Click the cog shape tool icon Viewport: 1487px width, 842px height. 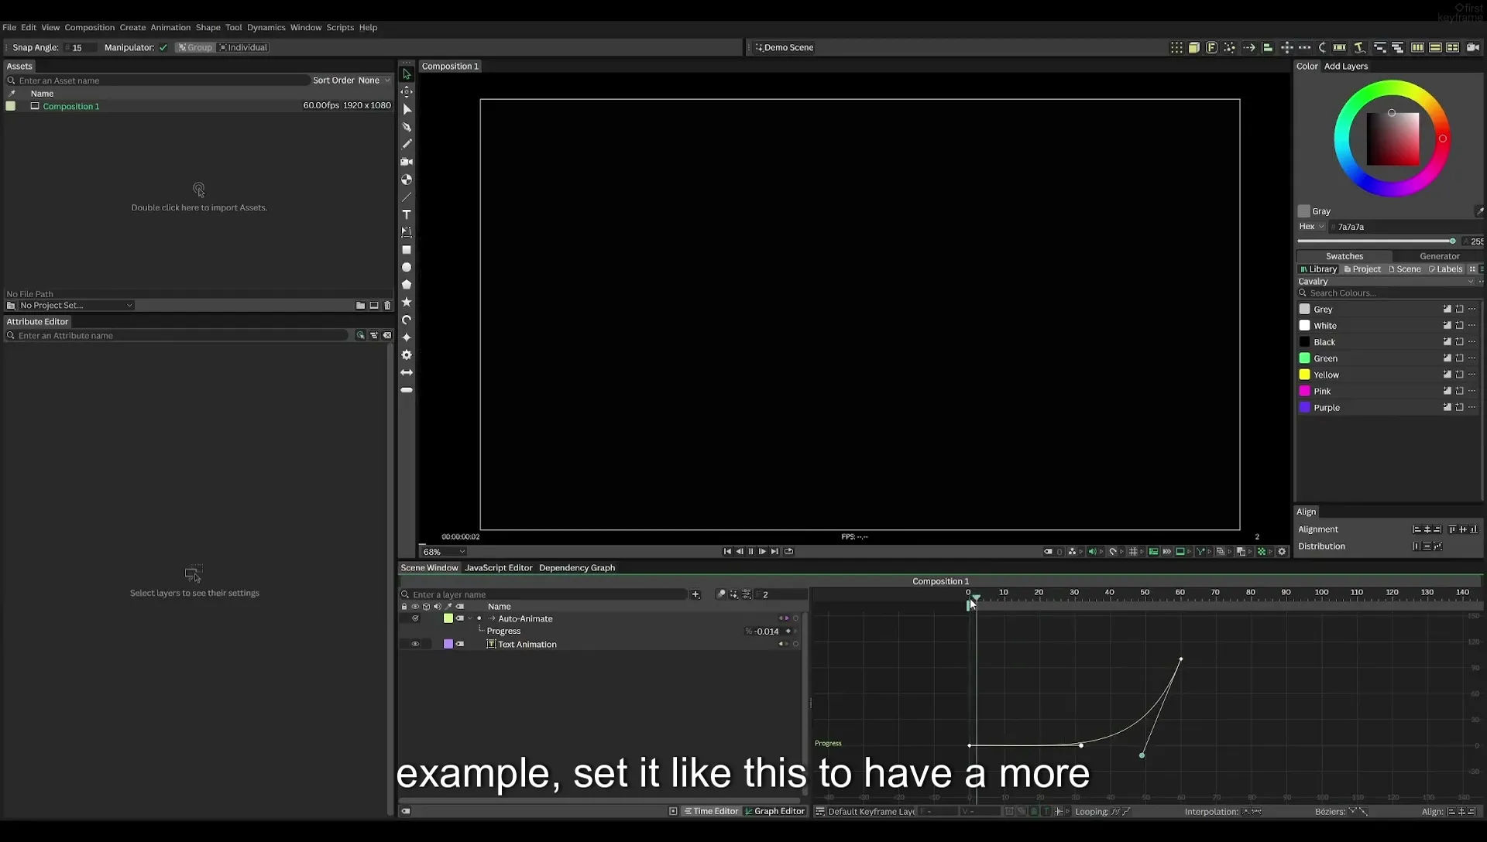click(x=407, y=354)
